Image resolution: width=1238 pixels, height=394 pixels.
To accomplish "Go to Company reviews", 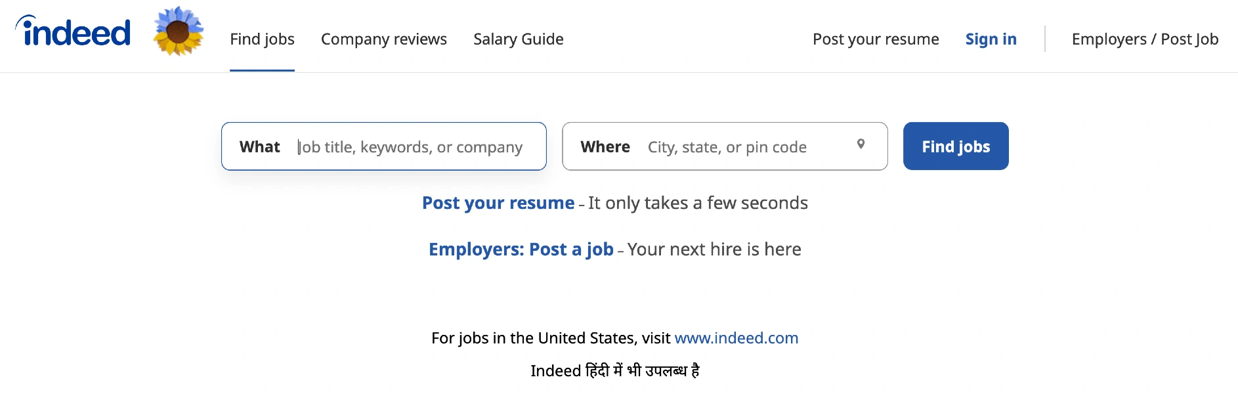I will 384,39.
